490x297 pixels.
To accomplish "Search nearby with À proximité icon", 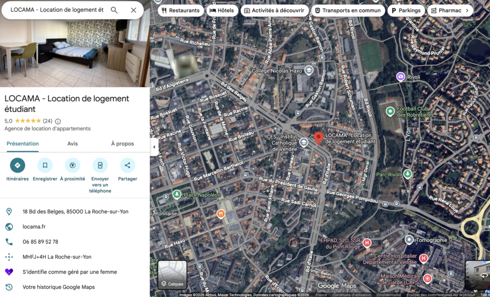I will coord(73,165).
